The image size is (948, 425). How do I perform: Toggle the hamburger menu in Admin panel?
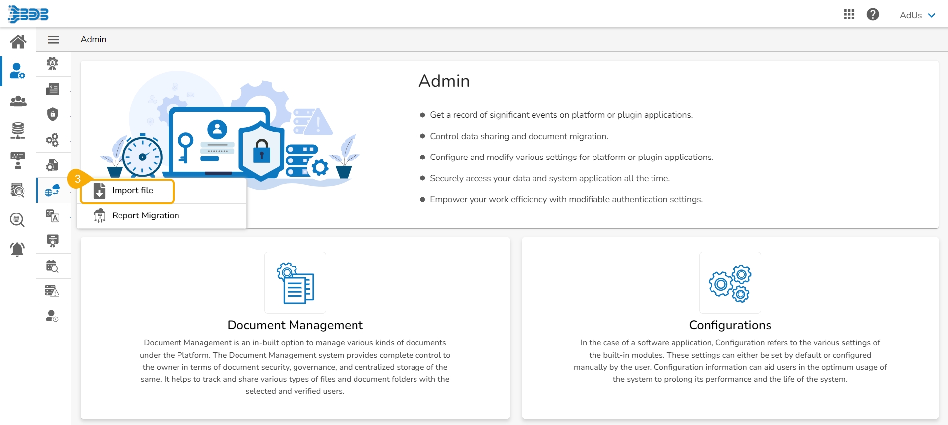(x=54, y=40)
